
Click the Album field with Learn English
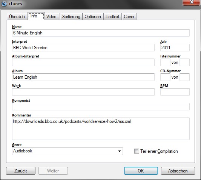[83, 77]
